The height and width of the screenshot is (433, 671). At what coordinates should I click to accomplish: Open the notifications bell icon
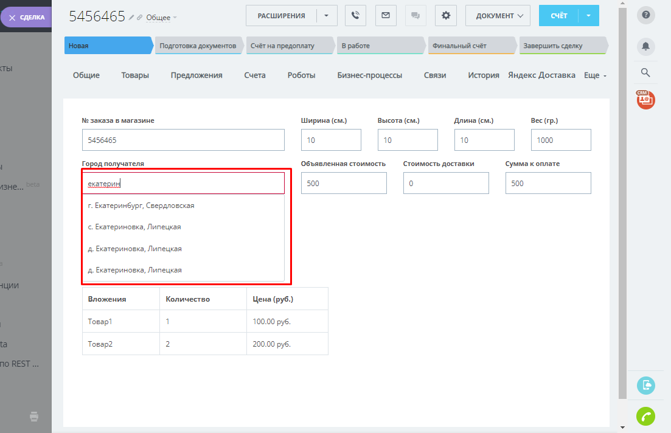point(645,46)
